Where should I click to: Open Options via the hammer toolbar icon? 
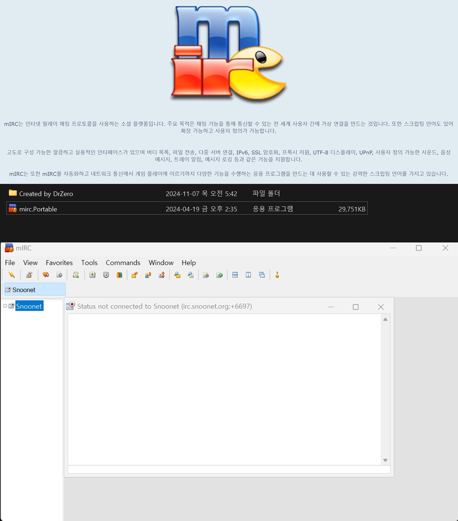click(29, 275)
